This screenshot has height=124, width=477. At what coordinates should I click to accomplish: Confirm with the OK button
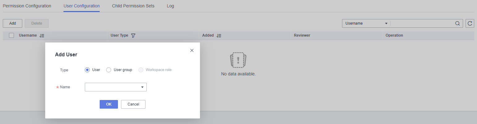pos(109,104)
